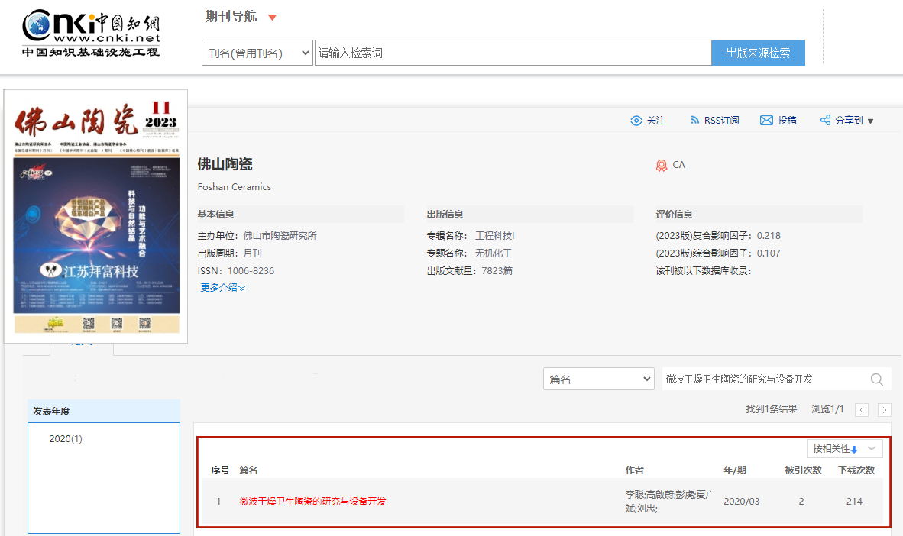Click the 关注 follow eye icon
This screenshot has width=903, height=536.
click(637, 120)
